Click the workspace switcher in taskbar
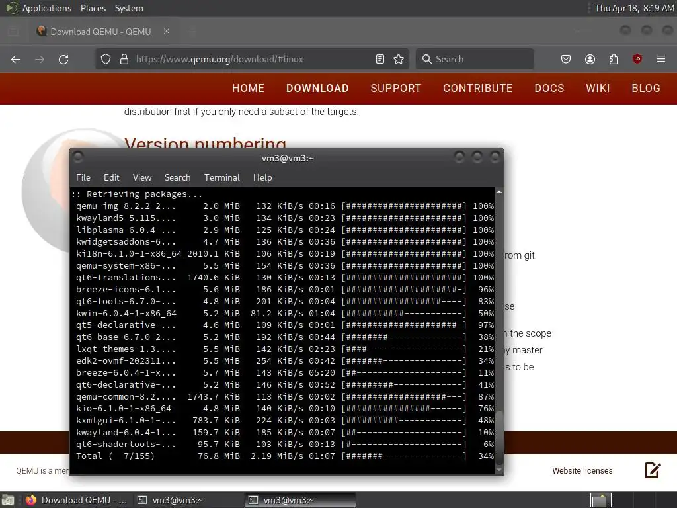The height and width of the screenshot is (508, 677). click(x=601, y=500)
